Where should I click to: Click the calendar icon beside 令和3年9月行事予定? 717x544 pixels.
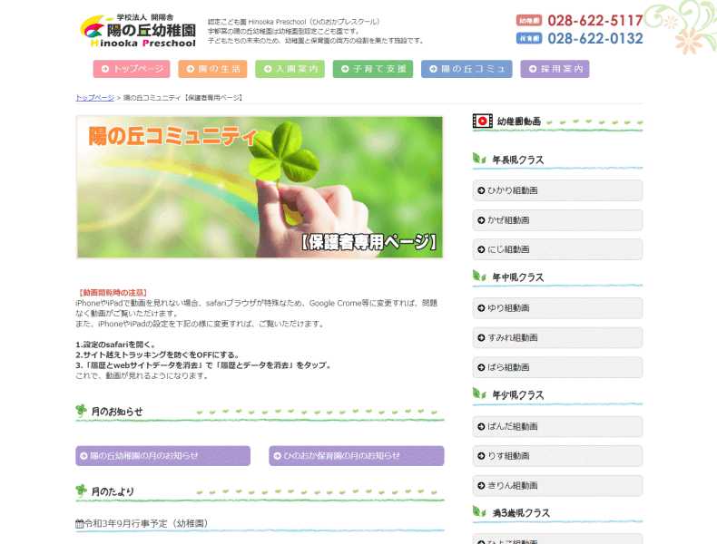point(80,524)
